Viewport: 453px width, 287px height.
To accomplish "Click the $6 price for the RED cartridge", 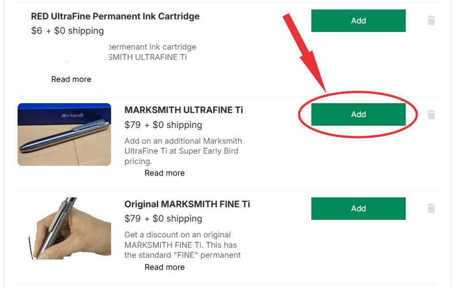I will pyautogui.click(x=67, y=31).
